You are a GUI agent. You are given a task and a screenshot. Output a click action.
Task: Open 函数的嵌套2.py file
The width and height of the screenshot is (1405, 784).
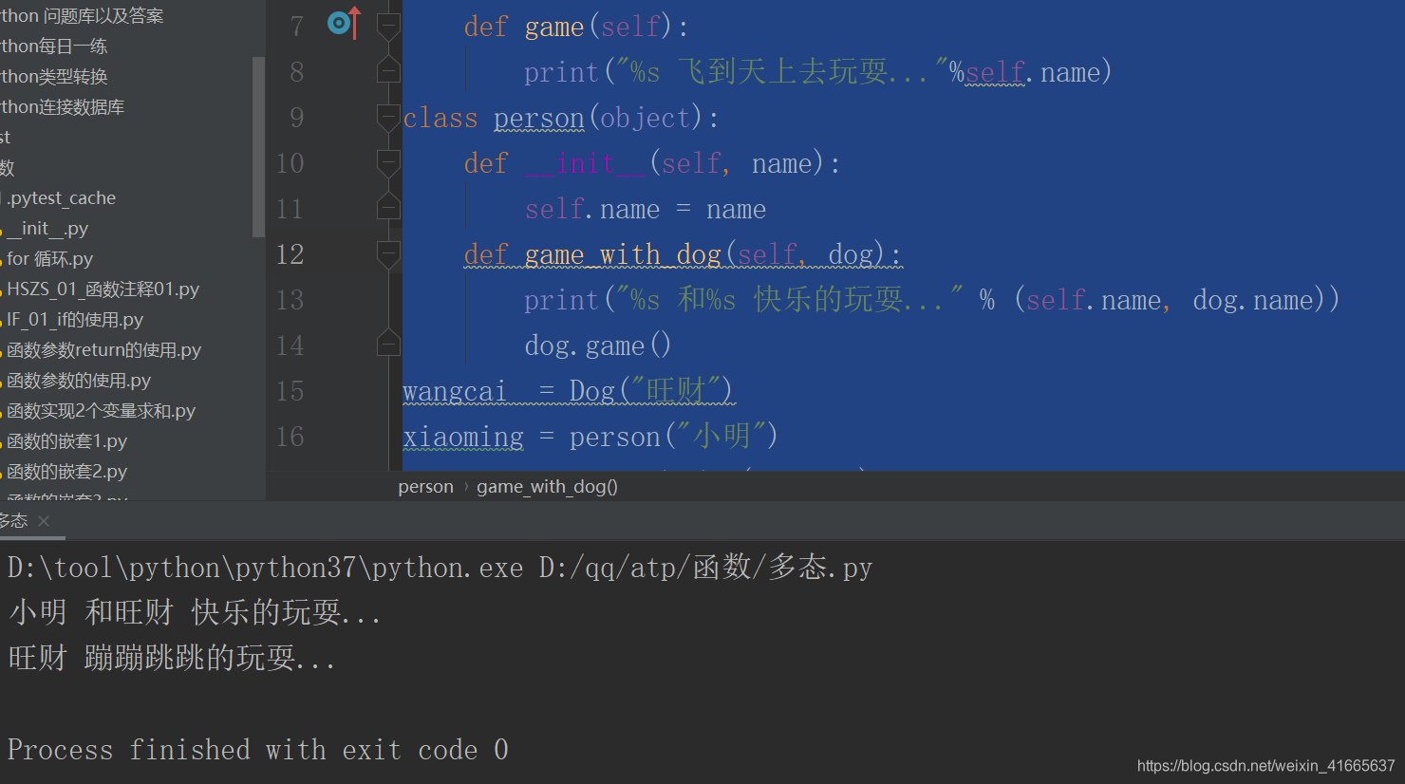tap(66, 472)
